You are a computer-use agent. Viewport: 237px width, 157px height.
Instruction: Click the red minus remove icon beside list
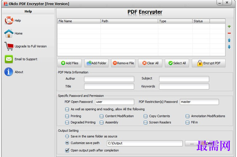click(229, 33)
